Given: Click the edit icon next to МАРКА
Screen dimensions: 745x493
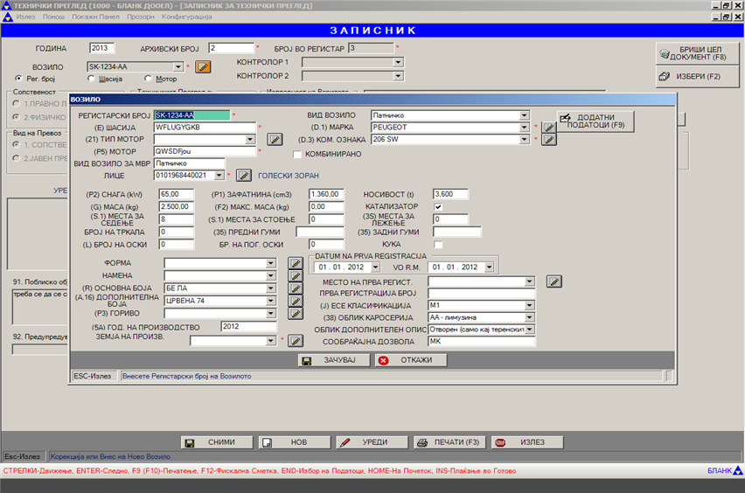Looking at the screenshot, I should (x=548, y=128).
